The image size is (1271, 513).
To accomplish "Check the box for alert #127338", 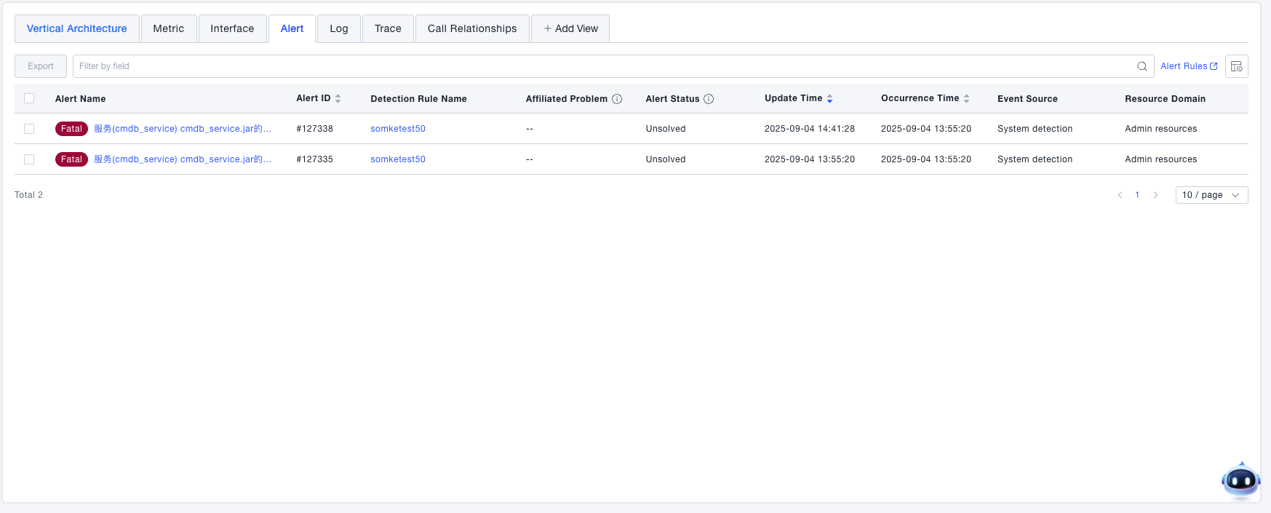I will coord(29,129).
